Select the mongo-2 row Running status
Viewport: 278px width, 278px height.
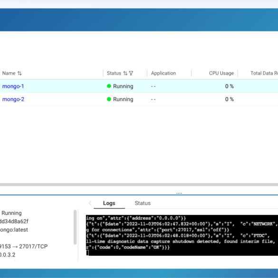[x=123, y=99]
